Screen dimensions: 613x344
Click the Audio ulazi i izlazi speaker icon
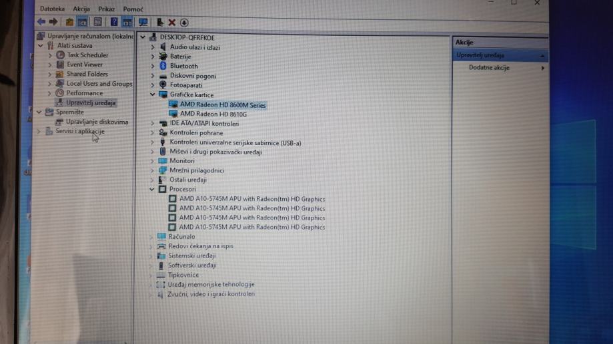(163, 47)
